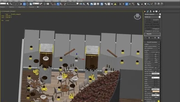
Task: Toggle the Percent Snap icon
Action: point(58,4)
